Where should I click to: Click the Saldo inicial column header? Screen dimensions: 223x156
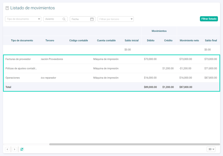131,41
